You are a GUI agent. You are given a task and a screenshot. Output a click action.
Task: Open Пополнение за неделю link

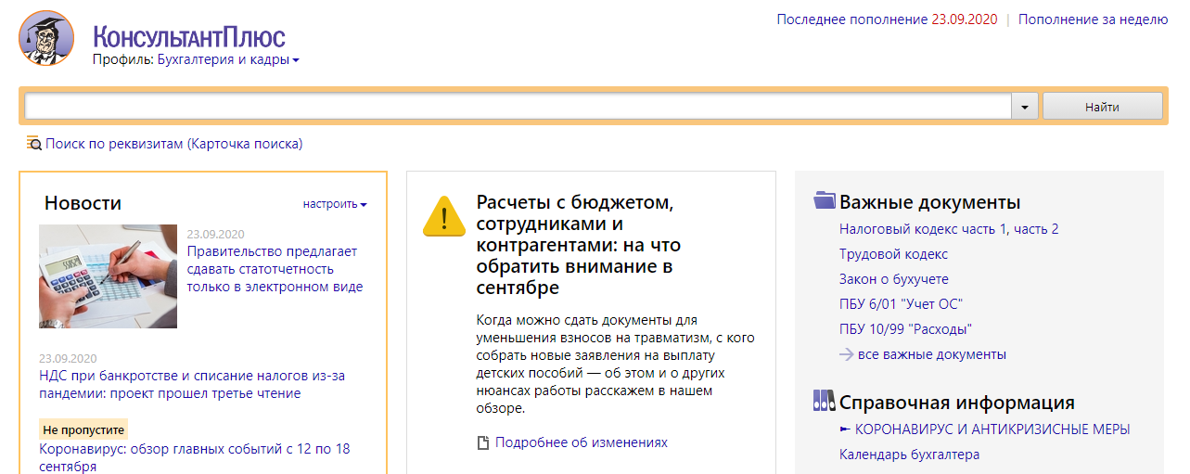[x=1092, y=19]
